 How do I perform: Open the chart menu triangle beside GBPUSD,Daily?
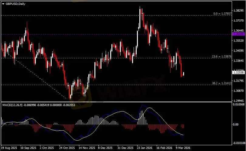3,4
